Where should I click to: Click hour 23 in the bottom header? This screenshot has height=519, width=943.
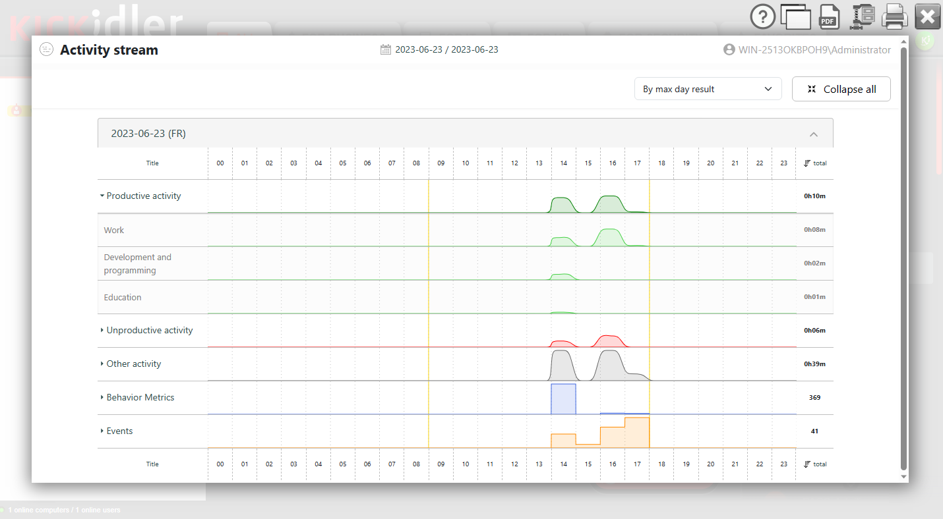point(784,464)
